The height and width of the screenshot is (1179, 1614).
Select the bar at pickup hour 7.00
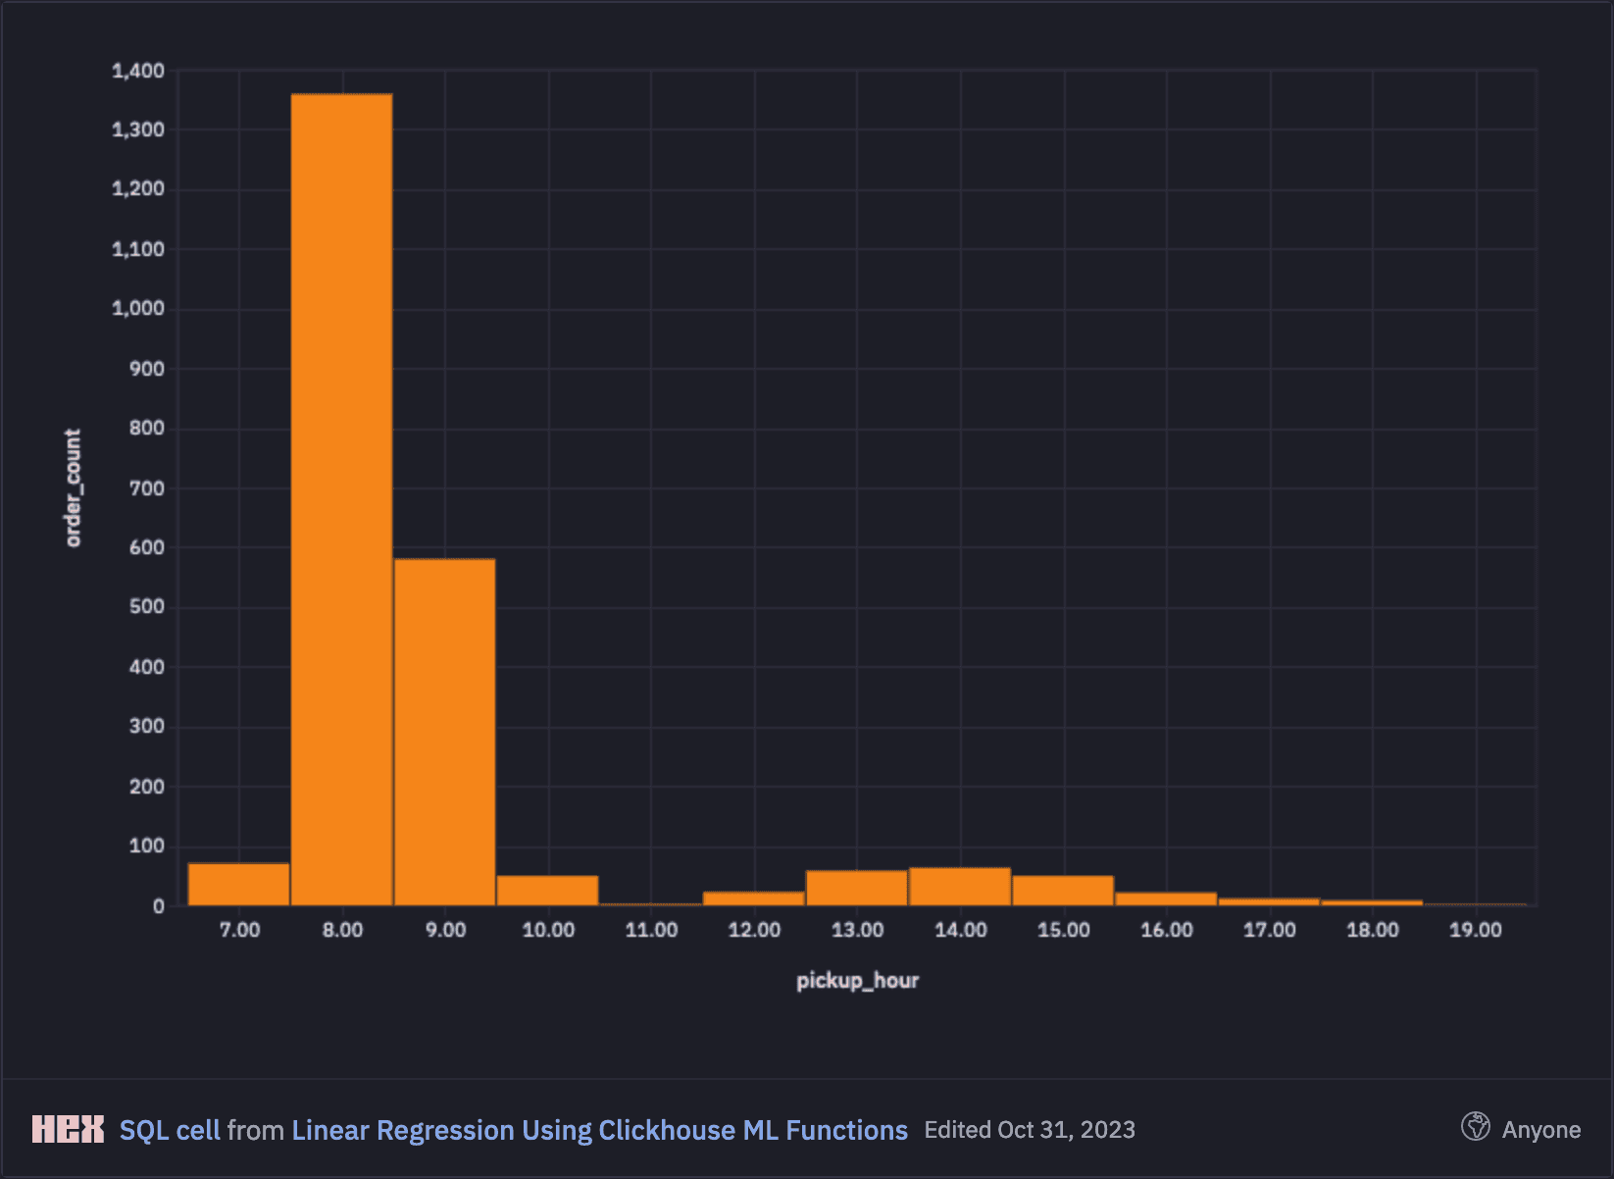click(239, 884)
